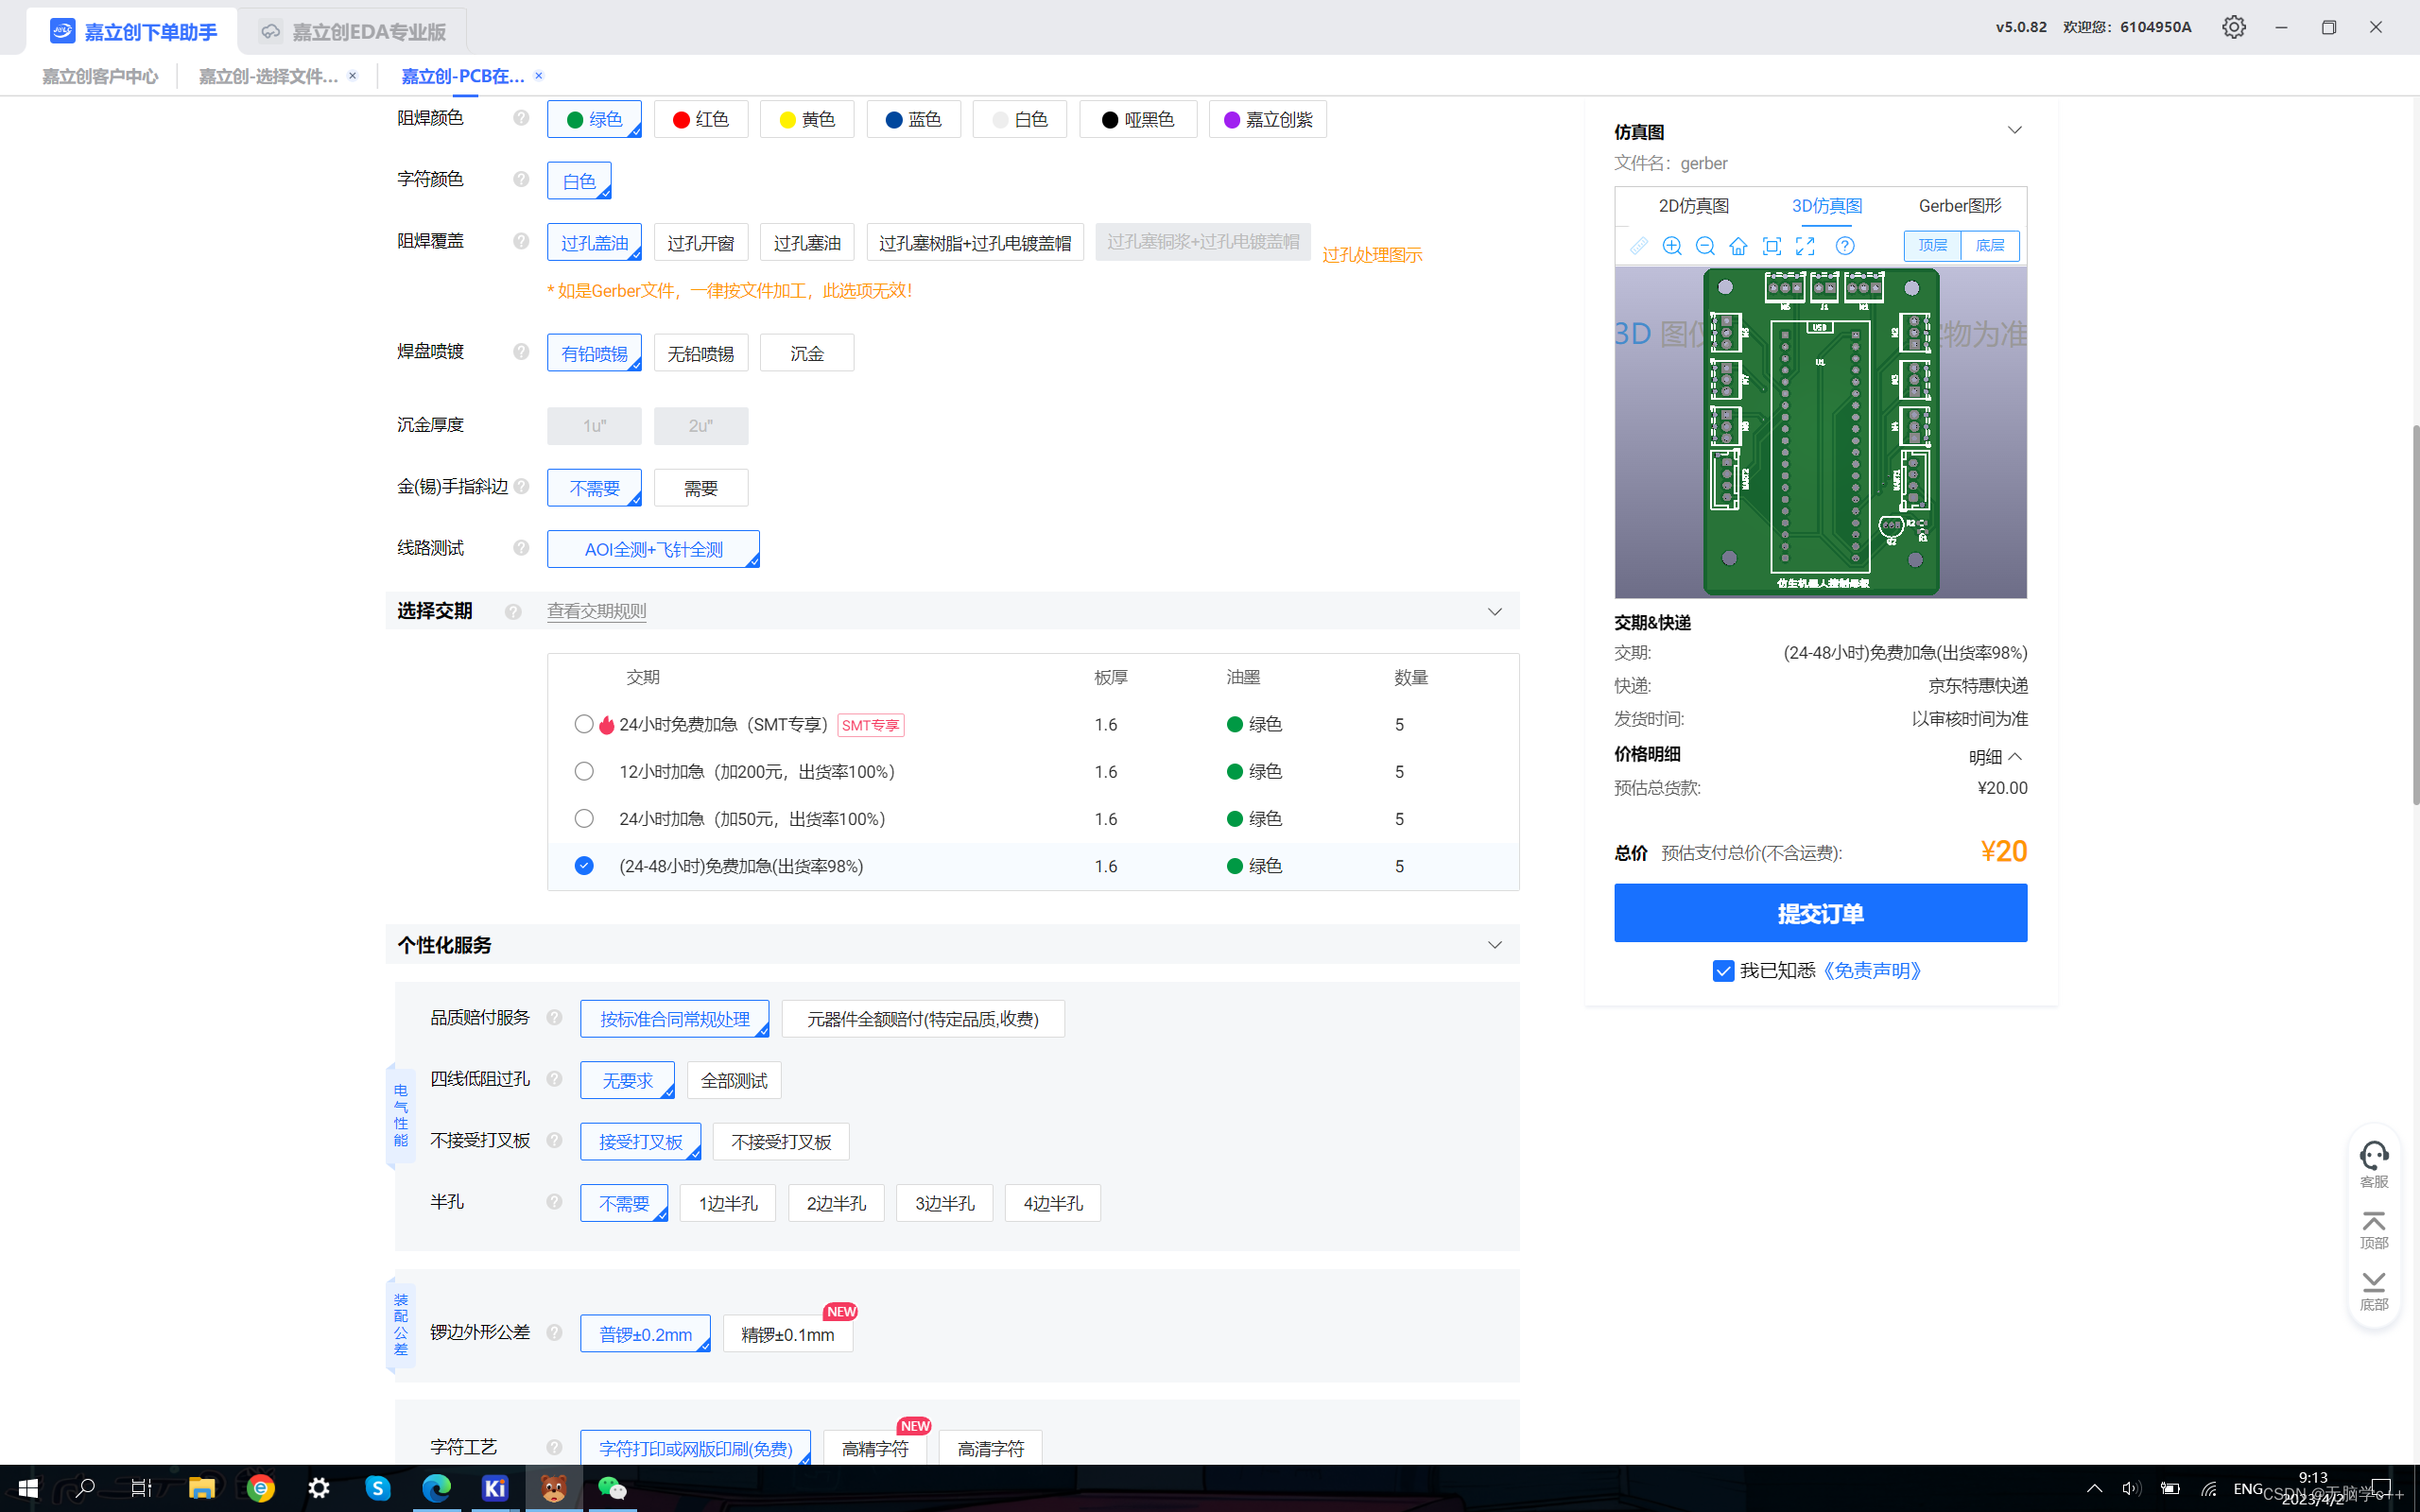
Task: Open the 客服 customer service widget
Action: 2374,1164
